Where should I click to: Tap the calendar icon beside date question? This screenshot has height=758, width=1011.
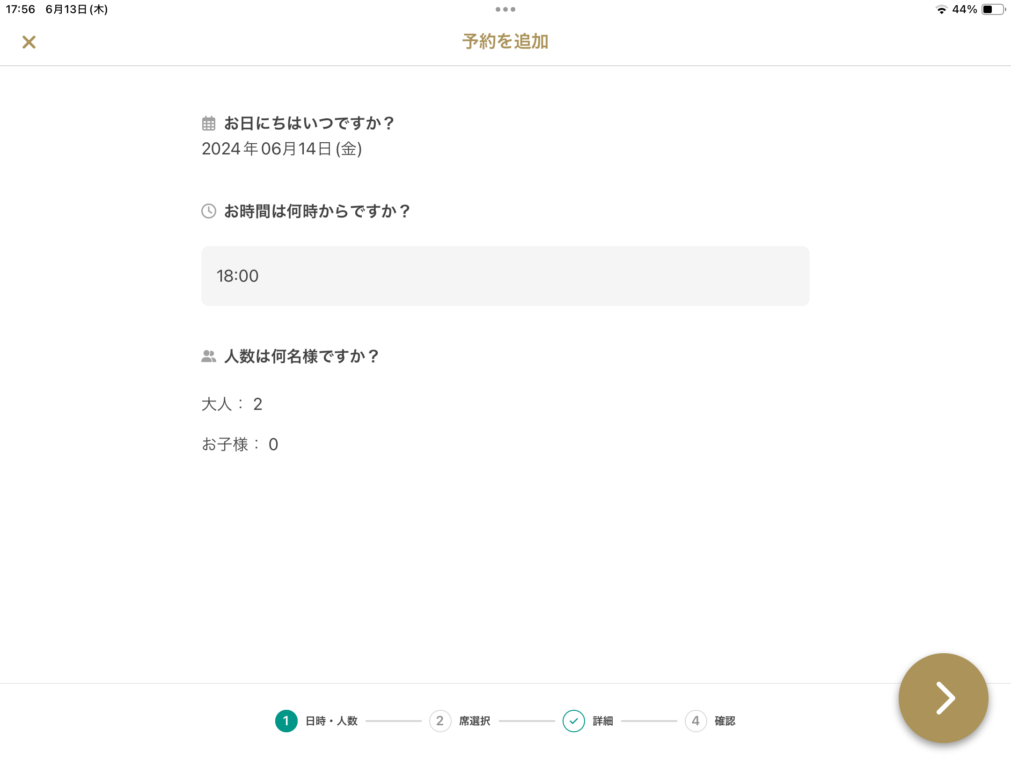(209, 124)
